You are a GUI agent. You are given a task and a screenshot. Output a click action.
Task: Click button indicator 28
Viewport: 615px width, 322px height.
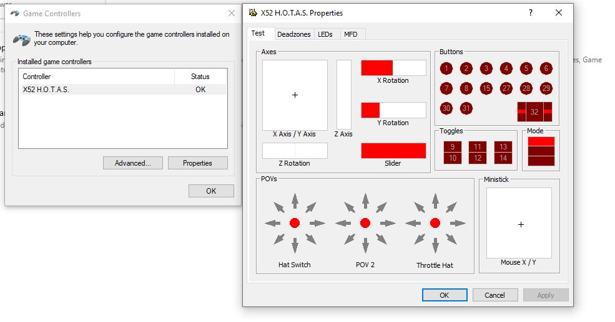tap(526, 88)
